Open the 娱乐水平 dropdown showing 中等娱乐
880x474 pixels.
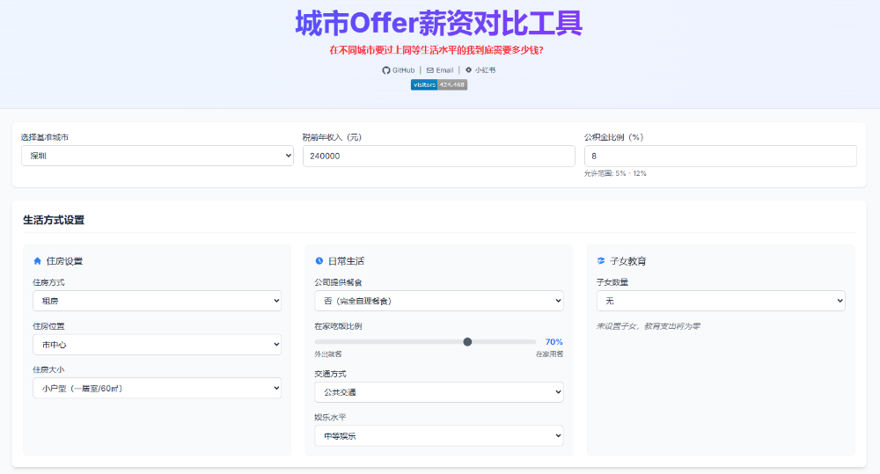point(438,435)
